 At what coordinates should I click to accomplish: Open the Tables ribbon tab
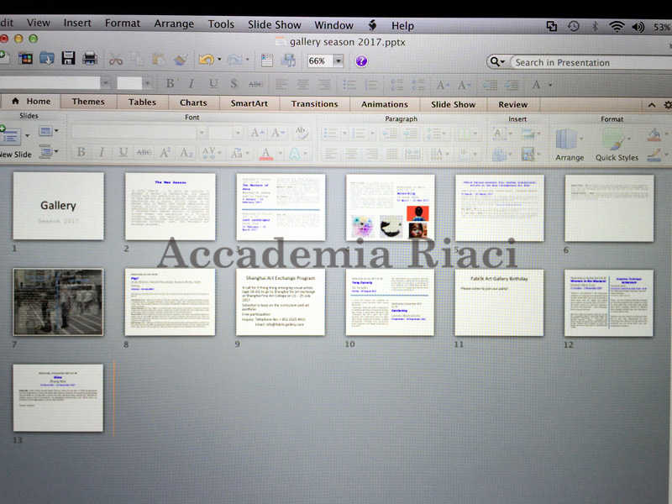[142, 102]
